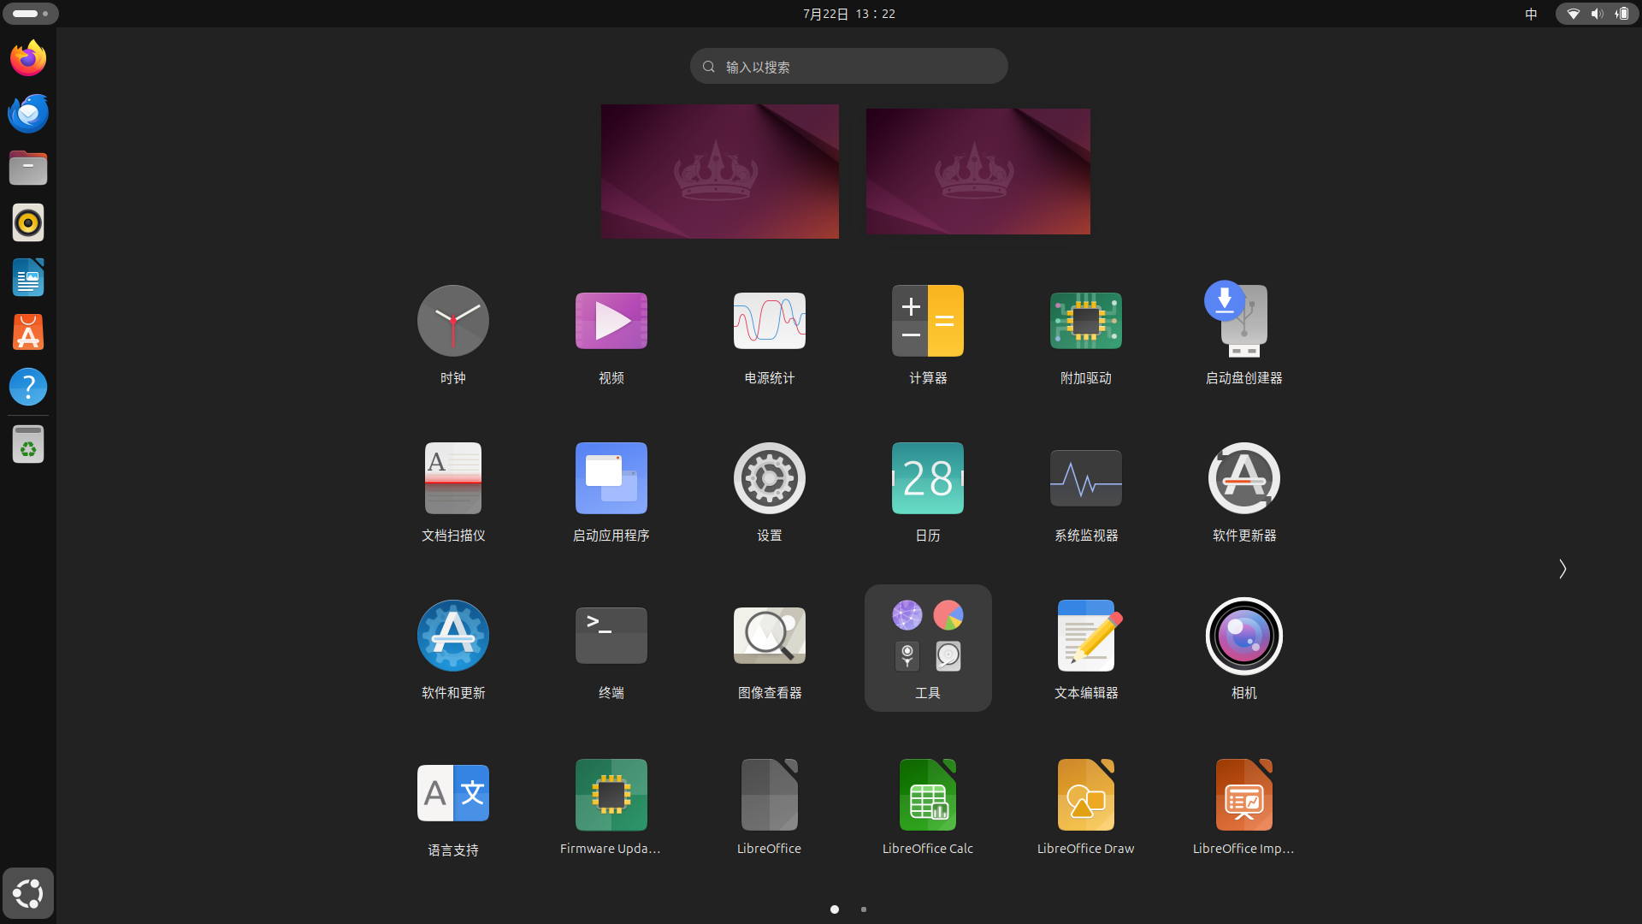Launch the 启动盘创建器 startup disk creator
Image resolution: width=1642 pixels, height=924 pixels.
[1243, 322]
